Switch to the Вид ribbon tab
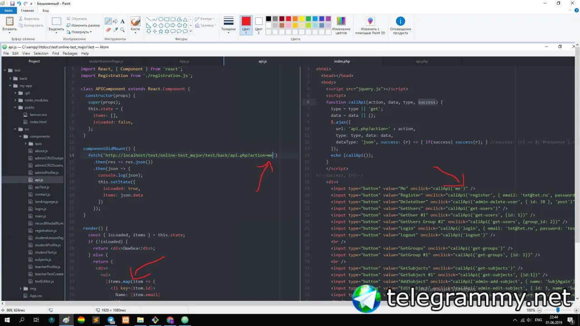 [x=46, y=10]
